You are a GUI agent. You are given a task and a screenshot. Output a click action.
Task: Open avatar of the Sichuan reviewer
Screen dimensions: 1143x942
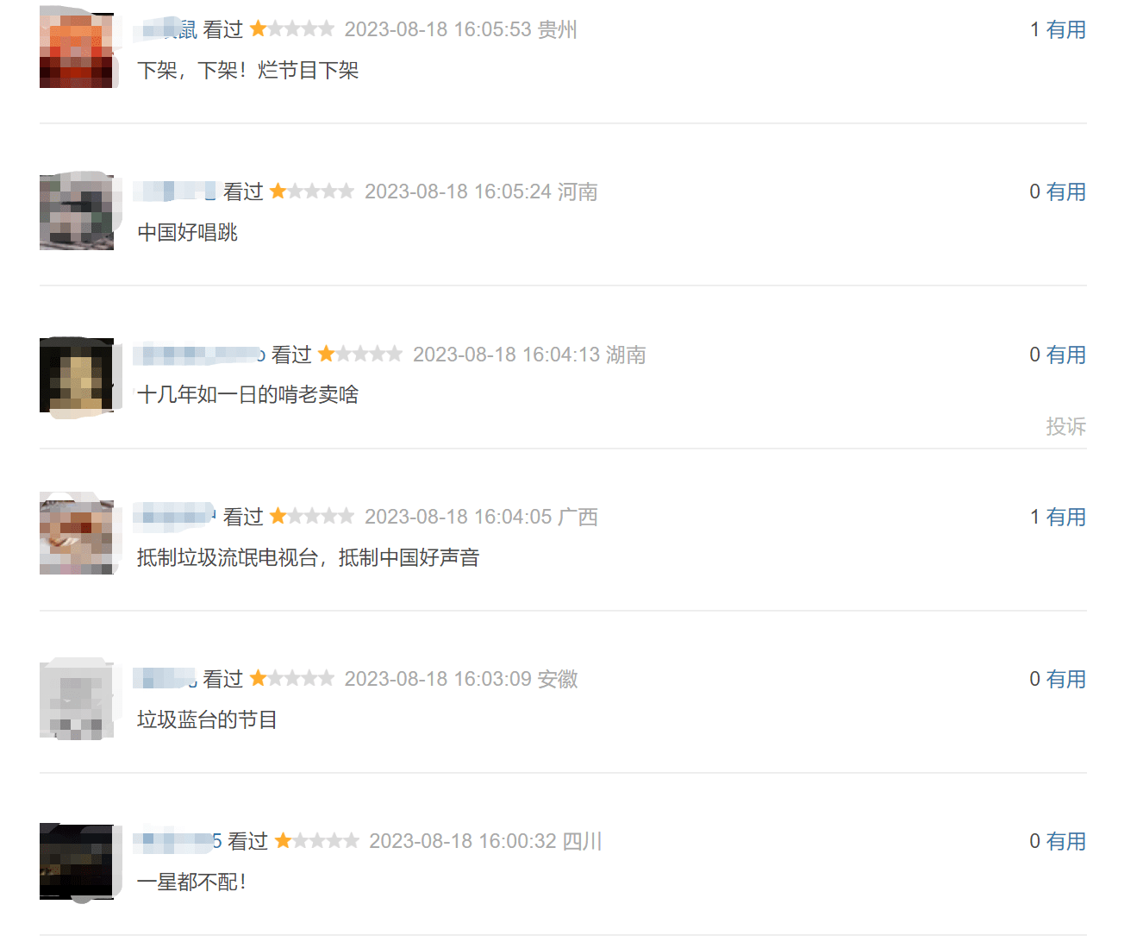point(77,862)
